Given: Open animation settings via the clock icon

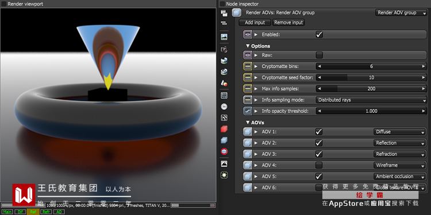Looking at the screenshot, I should tap(224, 107).
